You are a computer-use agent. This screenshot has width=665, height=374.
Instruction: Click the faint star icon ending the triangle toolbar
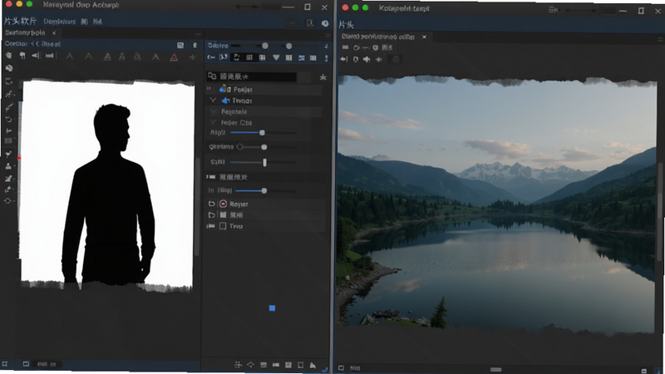(193, 57)
